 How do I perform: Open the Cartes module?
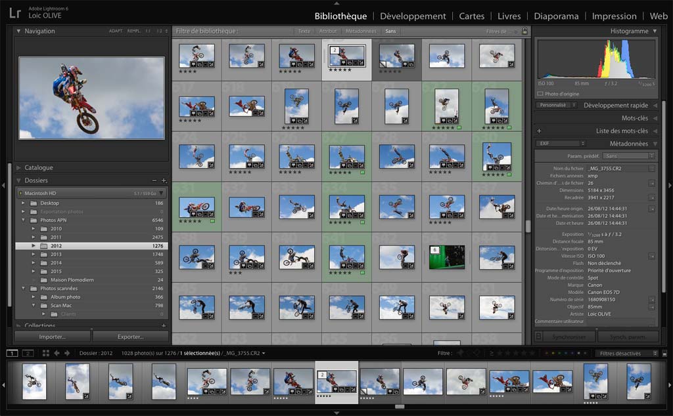[x=471, y=16]
